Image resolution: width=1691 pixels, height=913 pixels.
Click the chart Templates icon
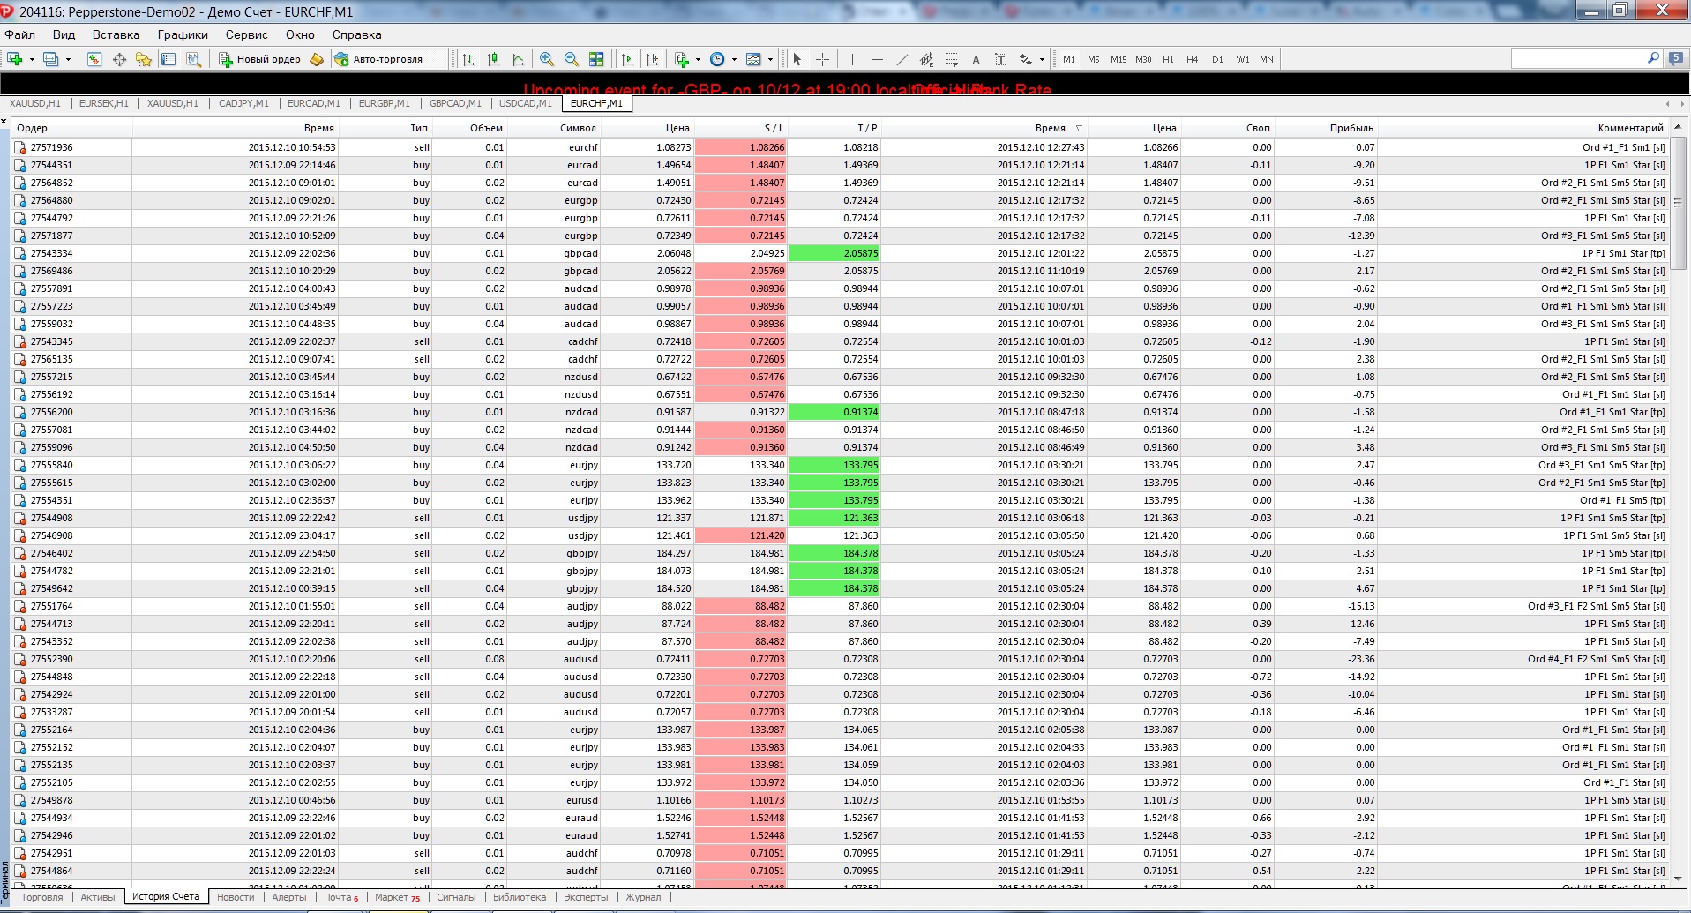(753, 59)
